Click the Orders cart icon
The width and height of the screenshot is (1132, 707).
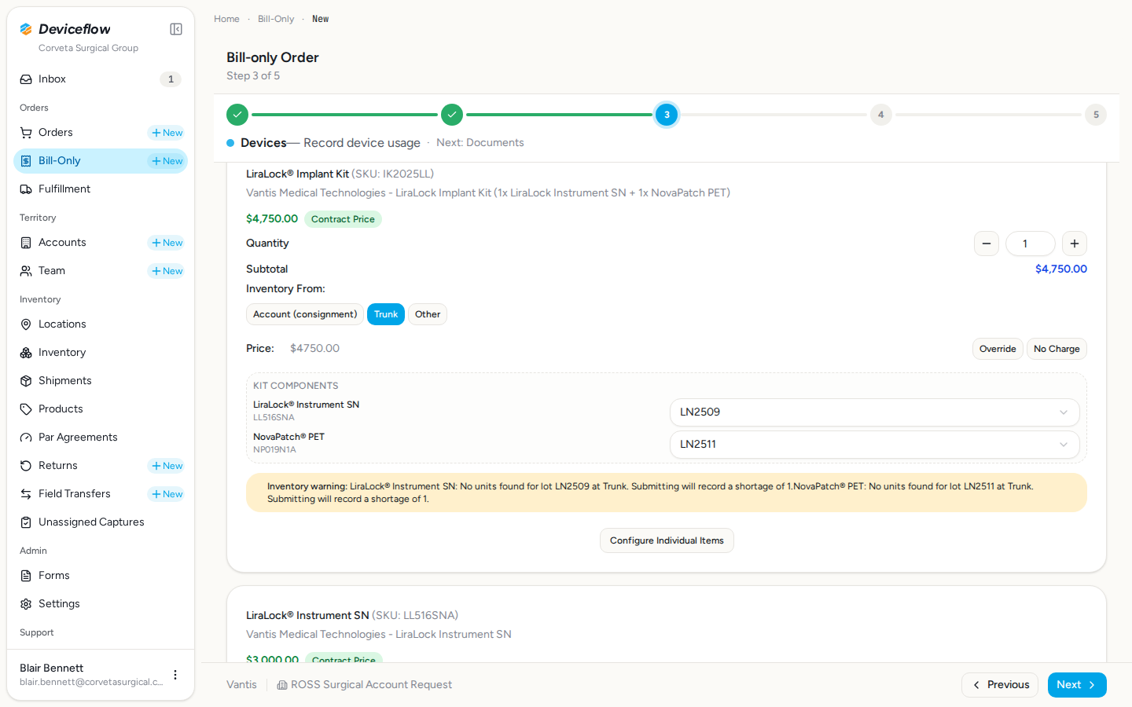point(26,133)
